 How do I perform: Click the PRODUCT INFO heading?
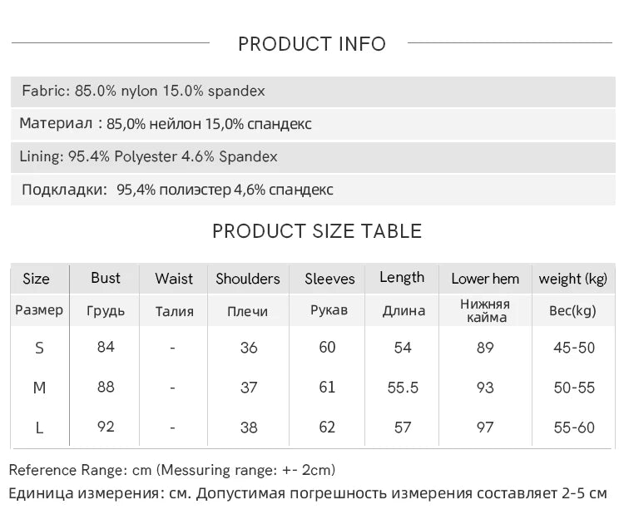click(312, 44)
